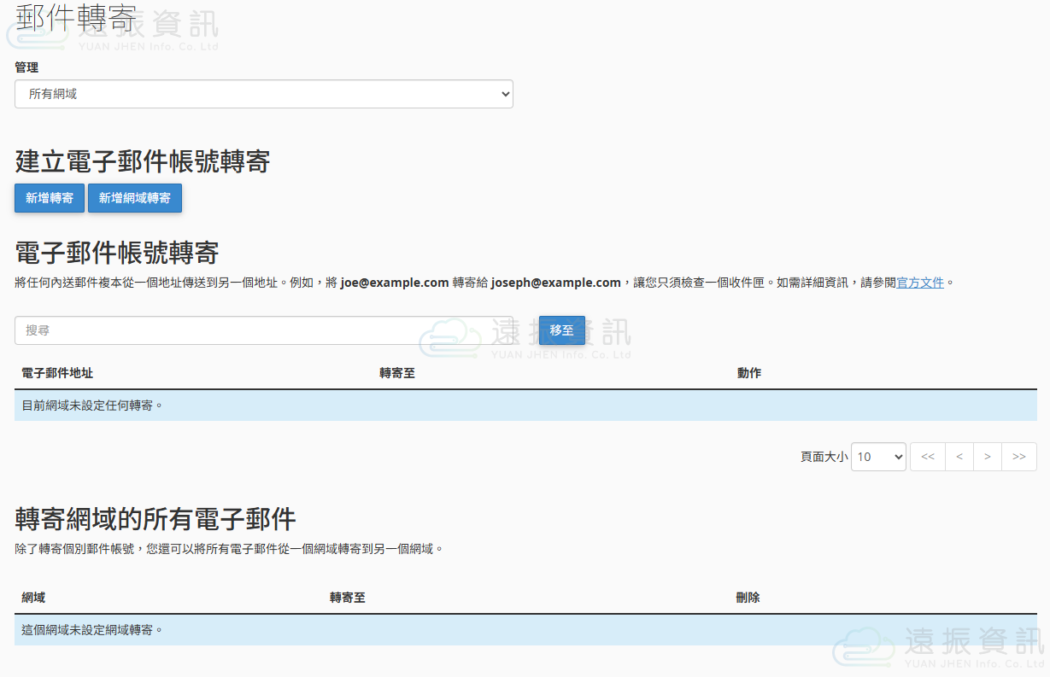Click 轉寄至 header in email forwarders table
This screenshot has width=1050, height=677.
tap(397, 373)
